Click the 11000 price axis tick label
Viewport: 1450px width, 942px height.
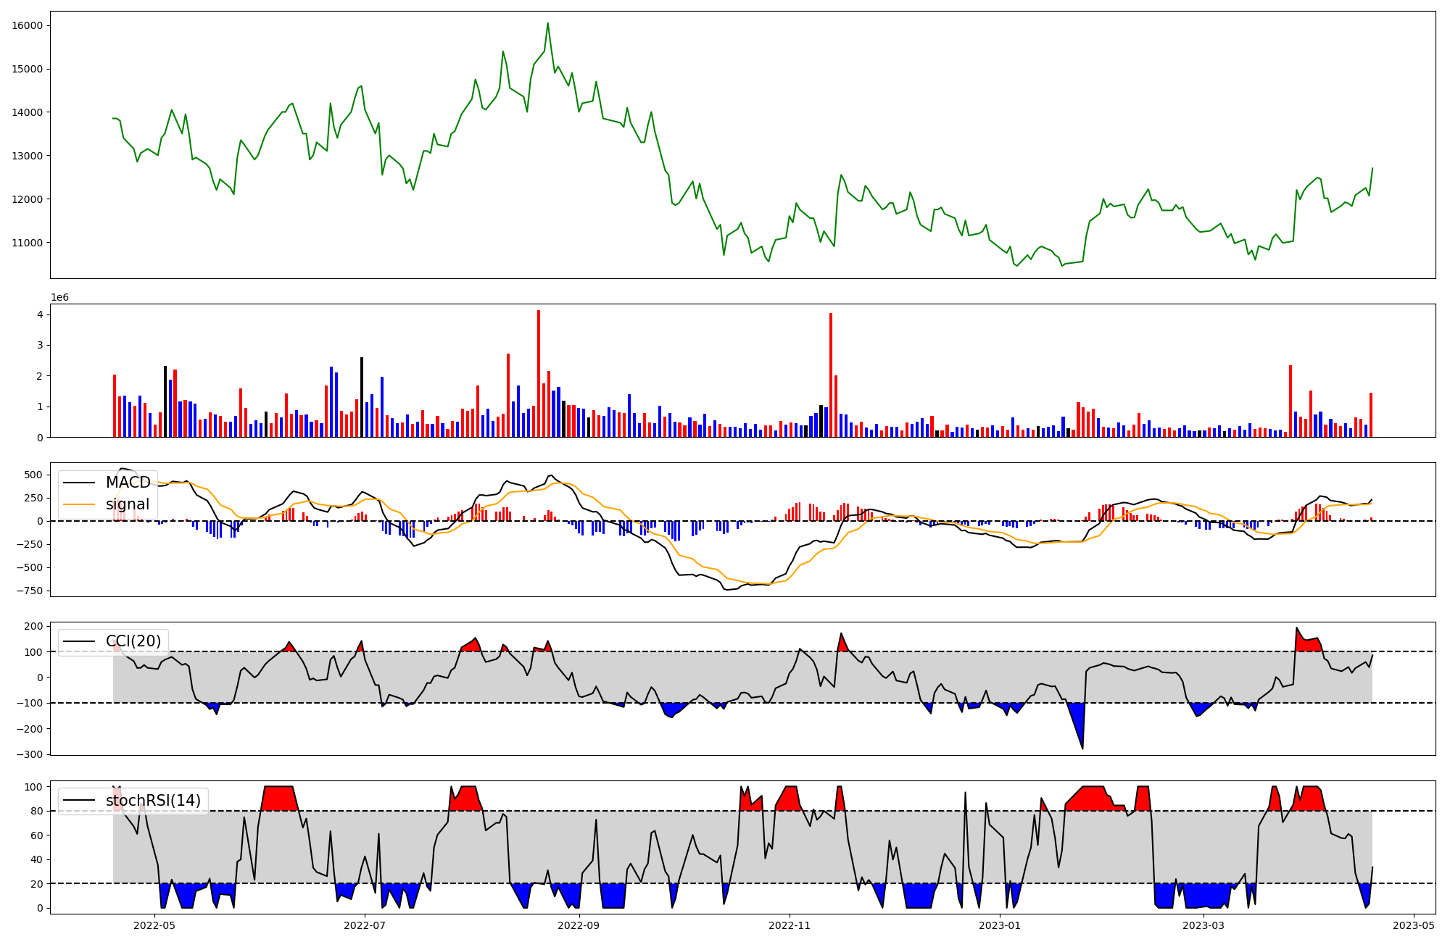28,243
